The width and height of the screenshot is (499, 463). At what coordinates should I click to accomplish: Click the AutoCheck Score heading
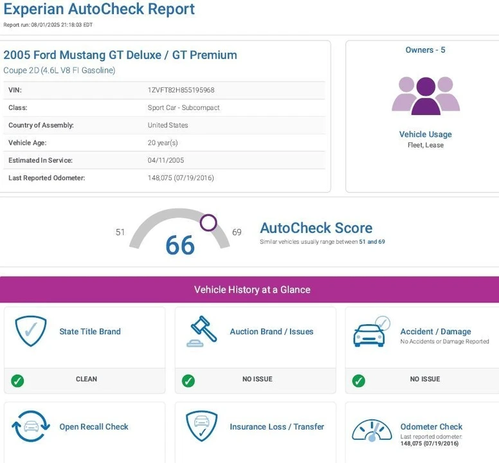click(x=316, y=228)
